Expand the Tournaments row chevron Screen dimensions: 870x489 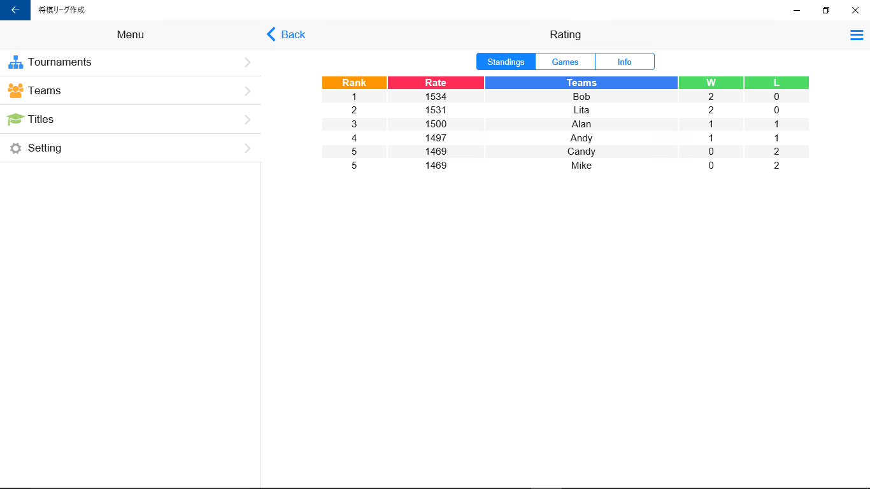(x=247, y=62)
